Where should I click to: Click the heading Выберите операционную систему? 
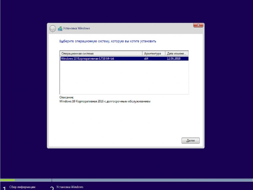108,41
